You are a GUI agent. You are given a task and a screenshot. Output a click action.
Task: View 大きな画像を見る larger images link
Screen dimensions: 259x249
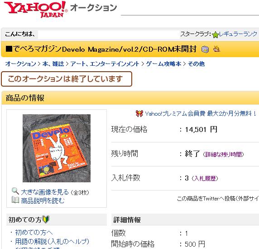[x=45, y=192]
